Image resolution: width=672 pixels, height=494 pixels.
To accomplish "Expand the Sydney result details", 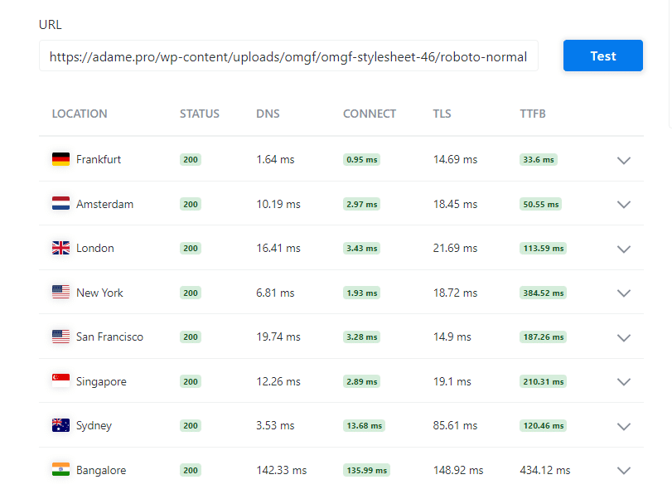I will pyautogui.click(x=624, y=427).
